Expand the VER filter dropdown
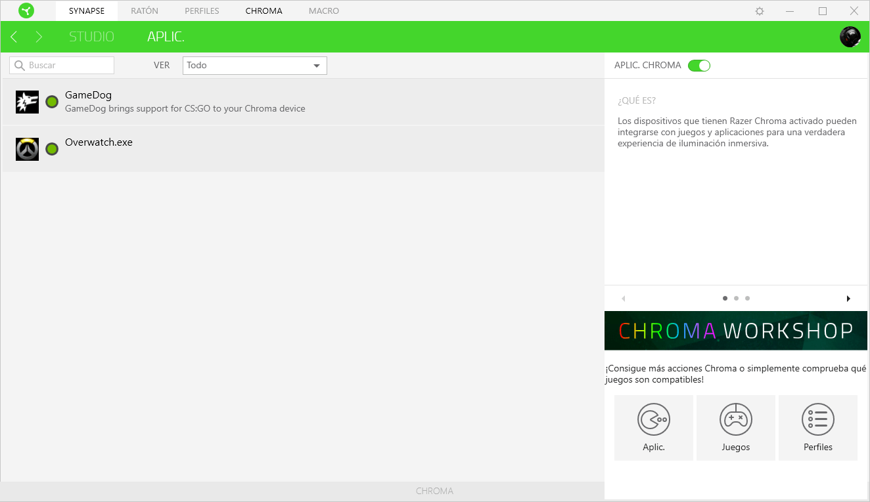Image resolution: width=870 pixels, height=502 pixels. tap(255, 66)
